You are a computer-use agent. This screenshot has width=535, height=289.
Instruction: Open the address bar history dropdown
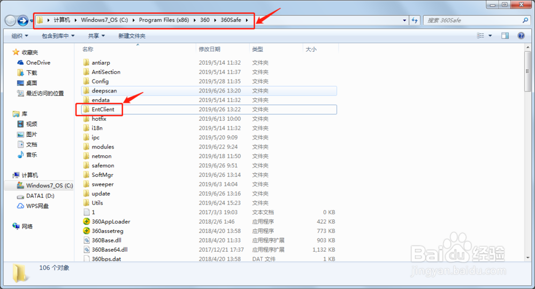coord(404,20)
